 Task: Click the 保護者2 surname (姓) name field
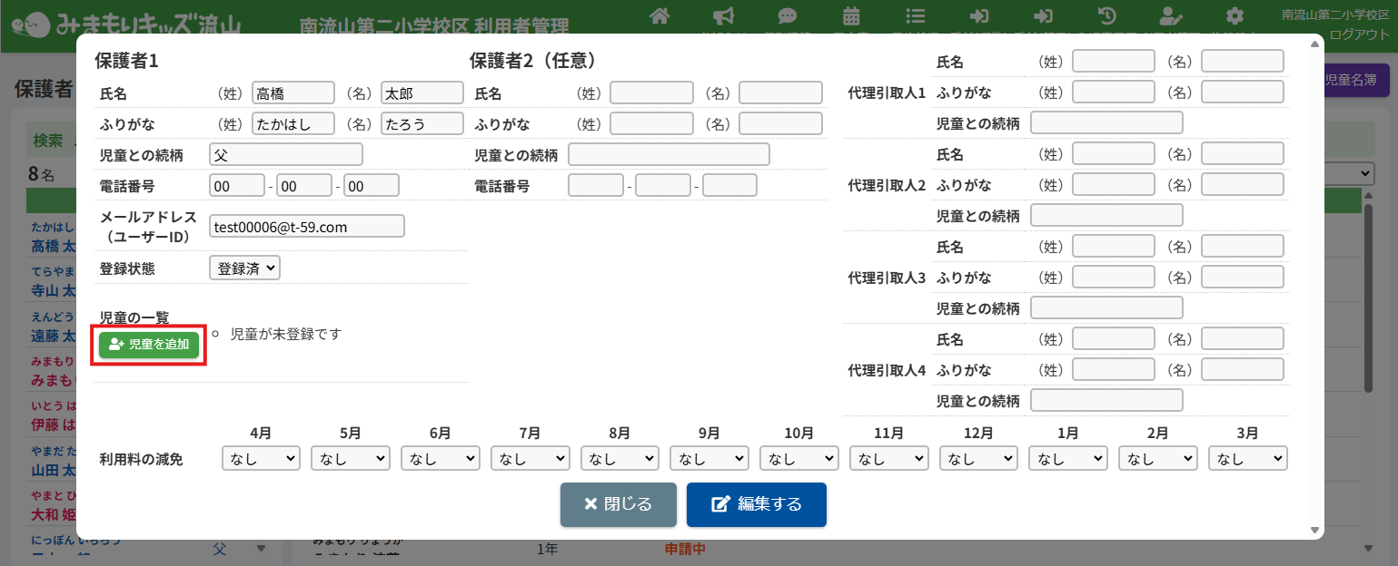coord(651,93)
